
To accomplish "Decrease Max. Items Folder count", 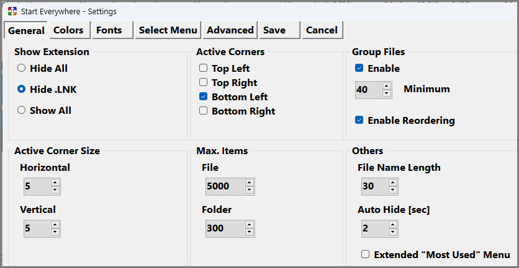I will (x=249, y=232).
